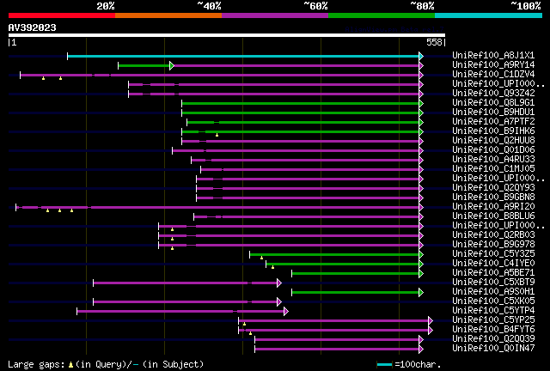Click the UniRef100_C5XK05 label
This screenshot has width=550, height=371.
point(493,301)
